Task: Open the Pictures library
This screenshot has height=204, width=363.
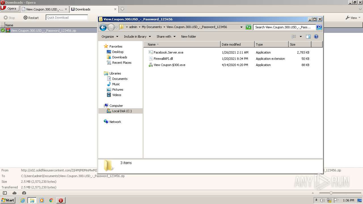Action: (x=117, y=90)
